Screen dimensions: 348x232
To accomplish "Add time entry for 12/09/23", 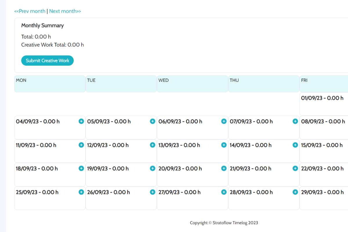I will coord(153,145).
